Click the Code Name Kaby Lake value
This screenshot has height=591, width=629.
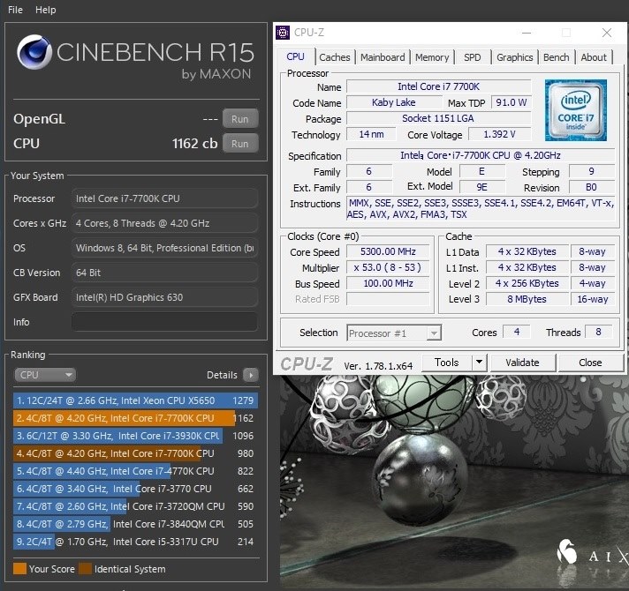pos(394,102)
